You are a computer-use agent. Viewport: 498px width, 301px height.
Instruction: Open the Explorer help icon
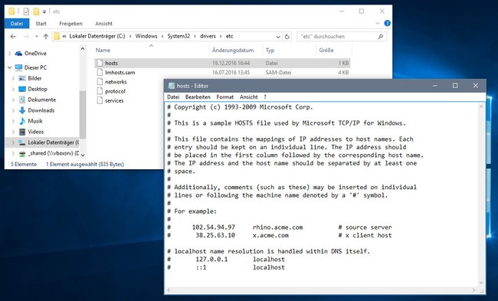(387, 23)
